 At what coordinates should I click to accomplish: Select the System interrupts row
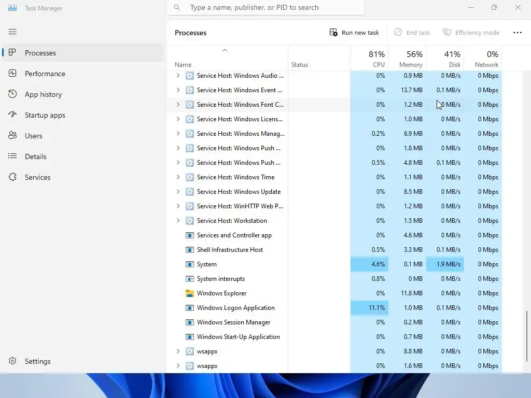[334, 279]
